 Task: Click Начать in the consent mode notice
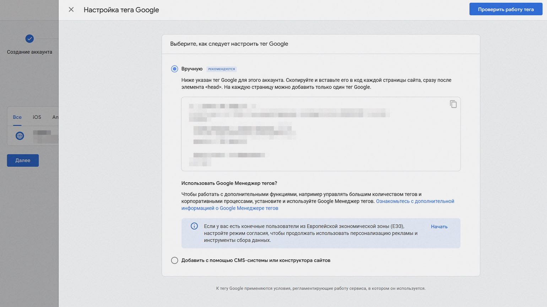point(439,227)
